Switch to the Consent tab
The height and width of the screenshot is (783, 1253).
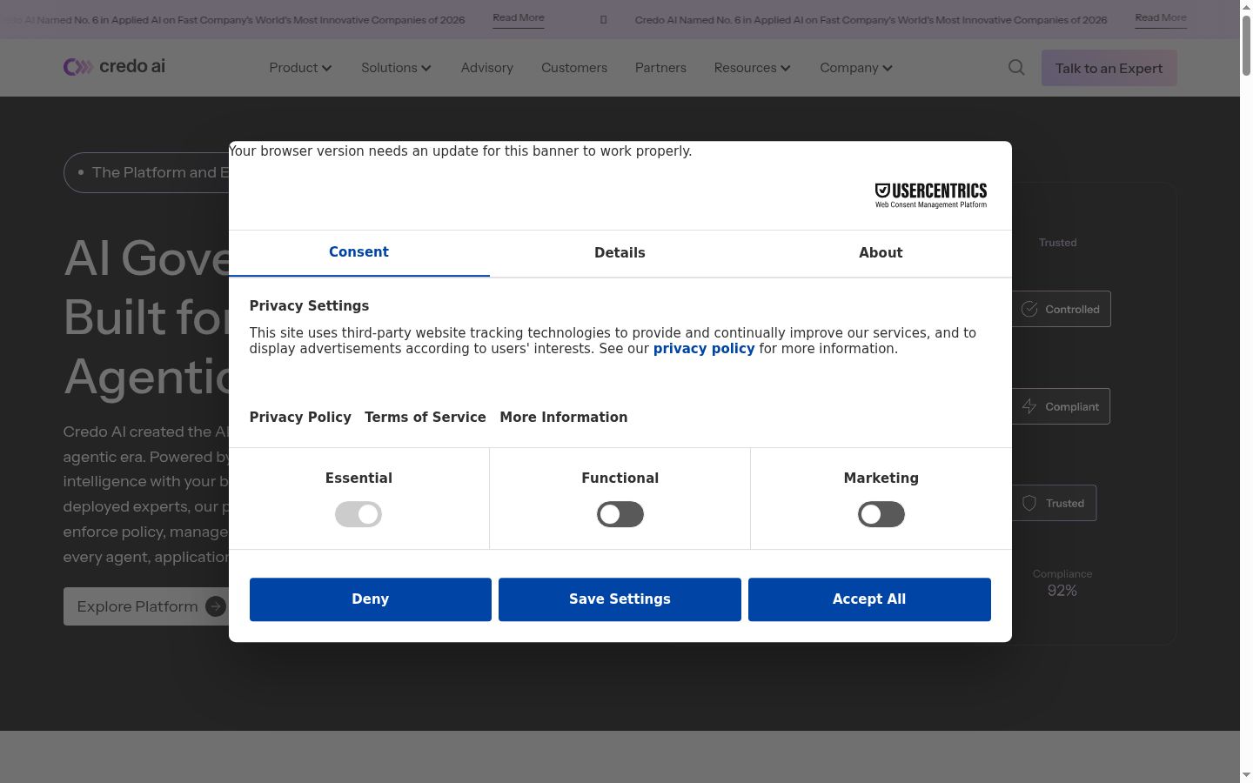pyautogui.click(x=358, y=252)
